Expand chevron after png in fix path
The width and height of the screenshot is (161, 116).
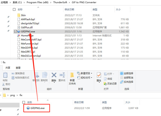[17, 95]
